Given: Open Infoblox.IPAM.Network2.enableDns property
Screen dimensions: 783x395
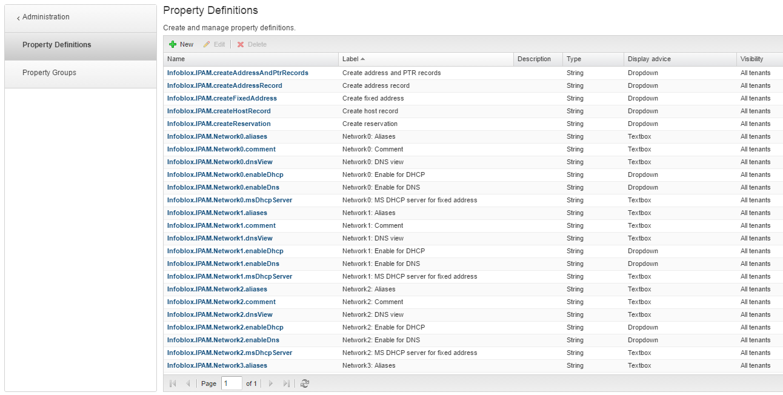Looking at the screenshot, I should (x=223, y=340).
